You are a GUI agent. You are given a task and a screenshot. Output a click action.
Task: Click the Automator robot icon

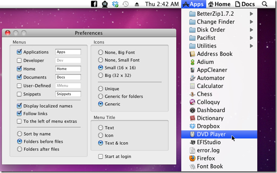[192, 78]
